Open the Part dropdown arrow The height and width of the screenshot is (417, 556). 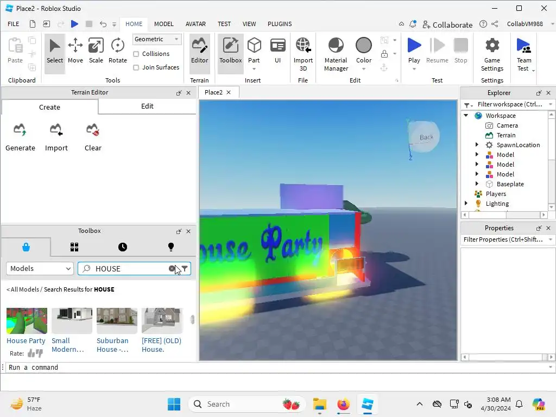click(x=254, y=69)
